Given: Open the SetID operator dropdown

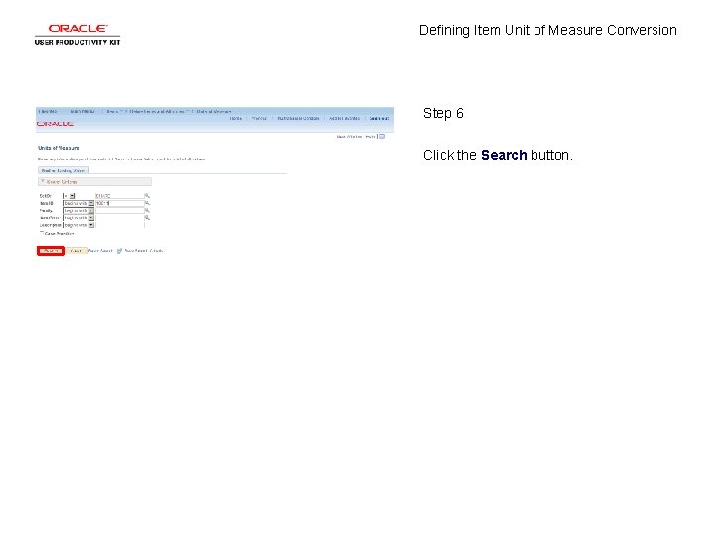Looking at the screenshot, I should pos(69,196).
